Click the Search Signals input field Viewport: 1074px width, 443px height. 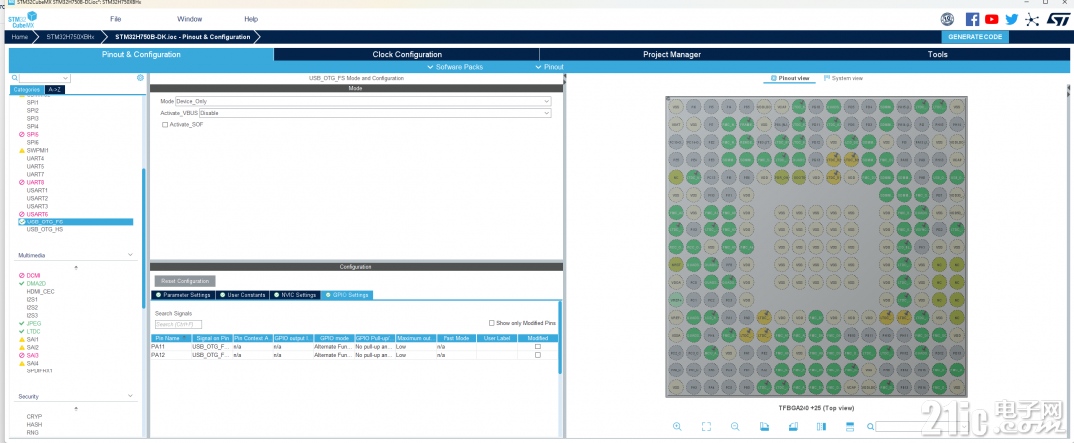(179, 324)
